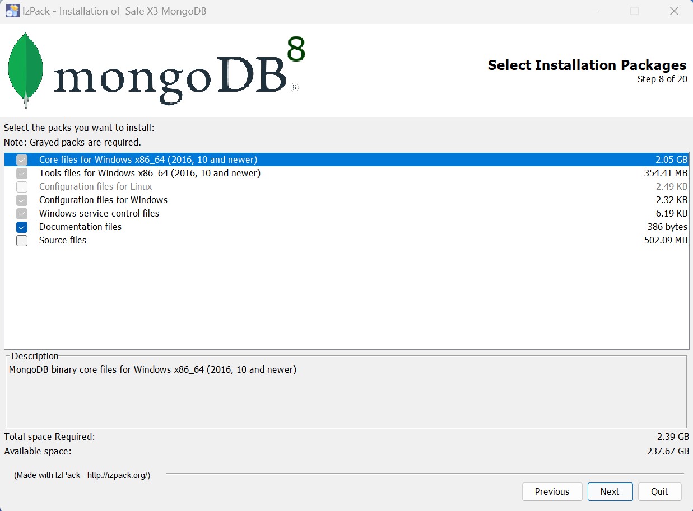Screen dimensions: 693x511
Task: Select the Source files pack label
Action: click(x=63, y=241)
